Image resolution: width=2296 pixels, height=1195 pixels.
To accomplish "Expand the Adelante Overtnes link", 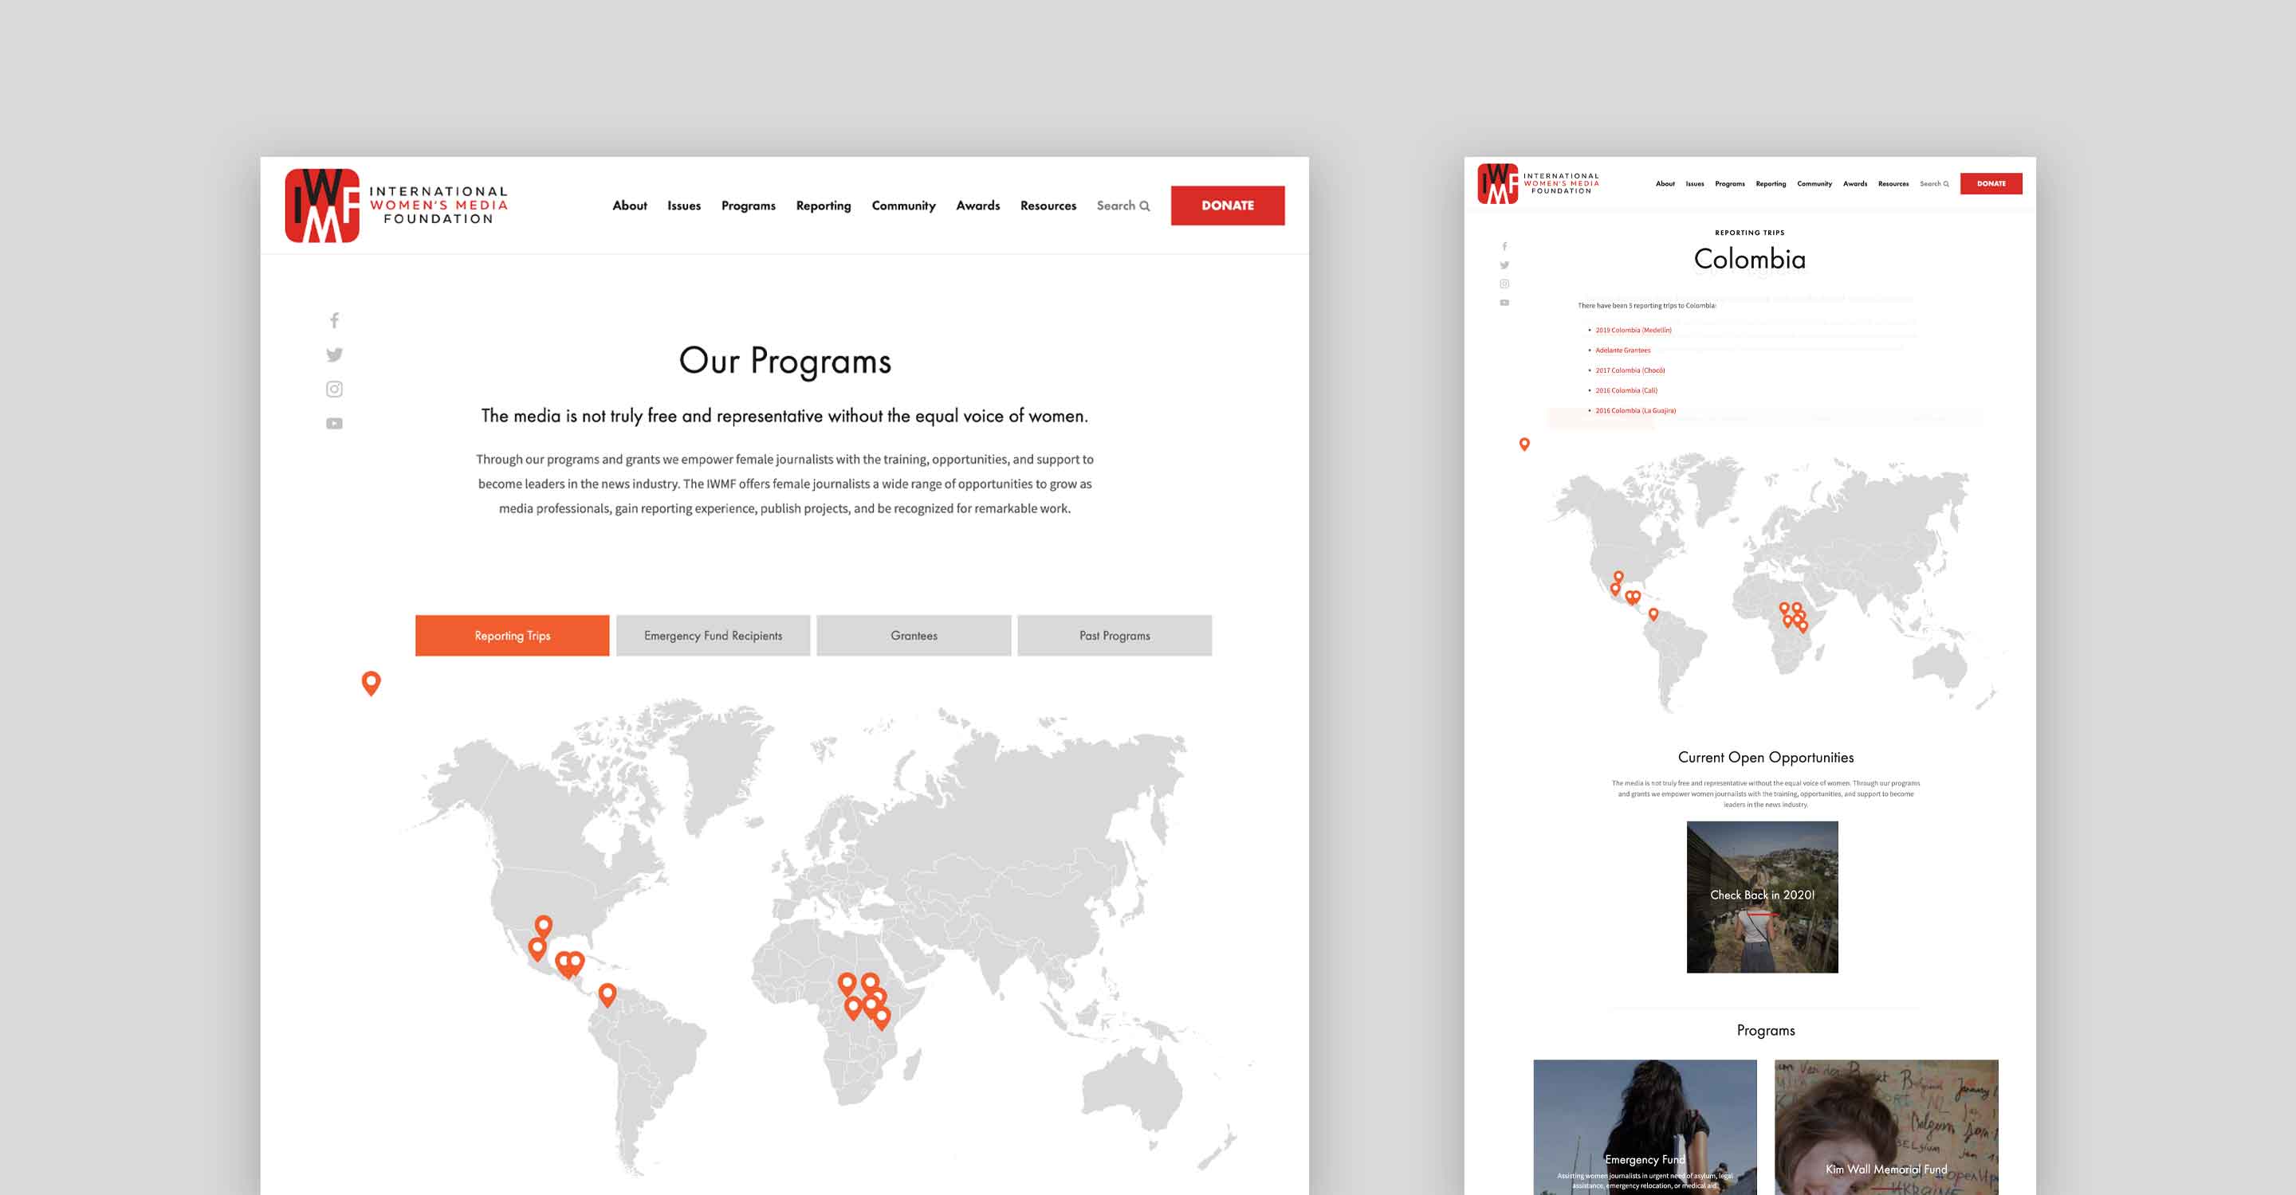I will point(1622,351).
